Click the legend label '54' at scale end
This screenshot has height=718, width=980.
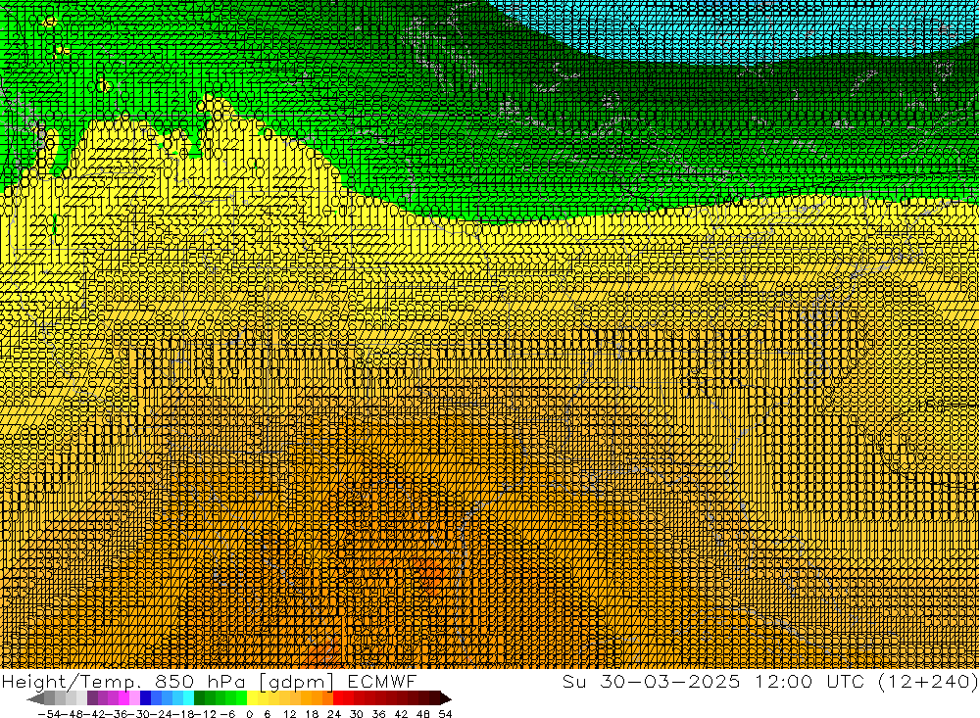click(x=445, y=714)
